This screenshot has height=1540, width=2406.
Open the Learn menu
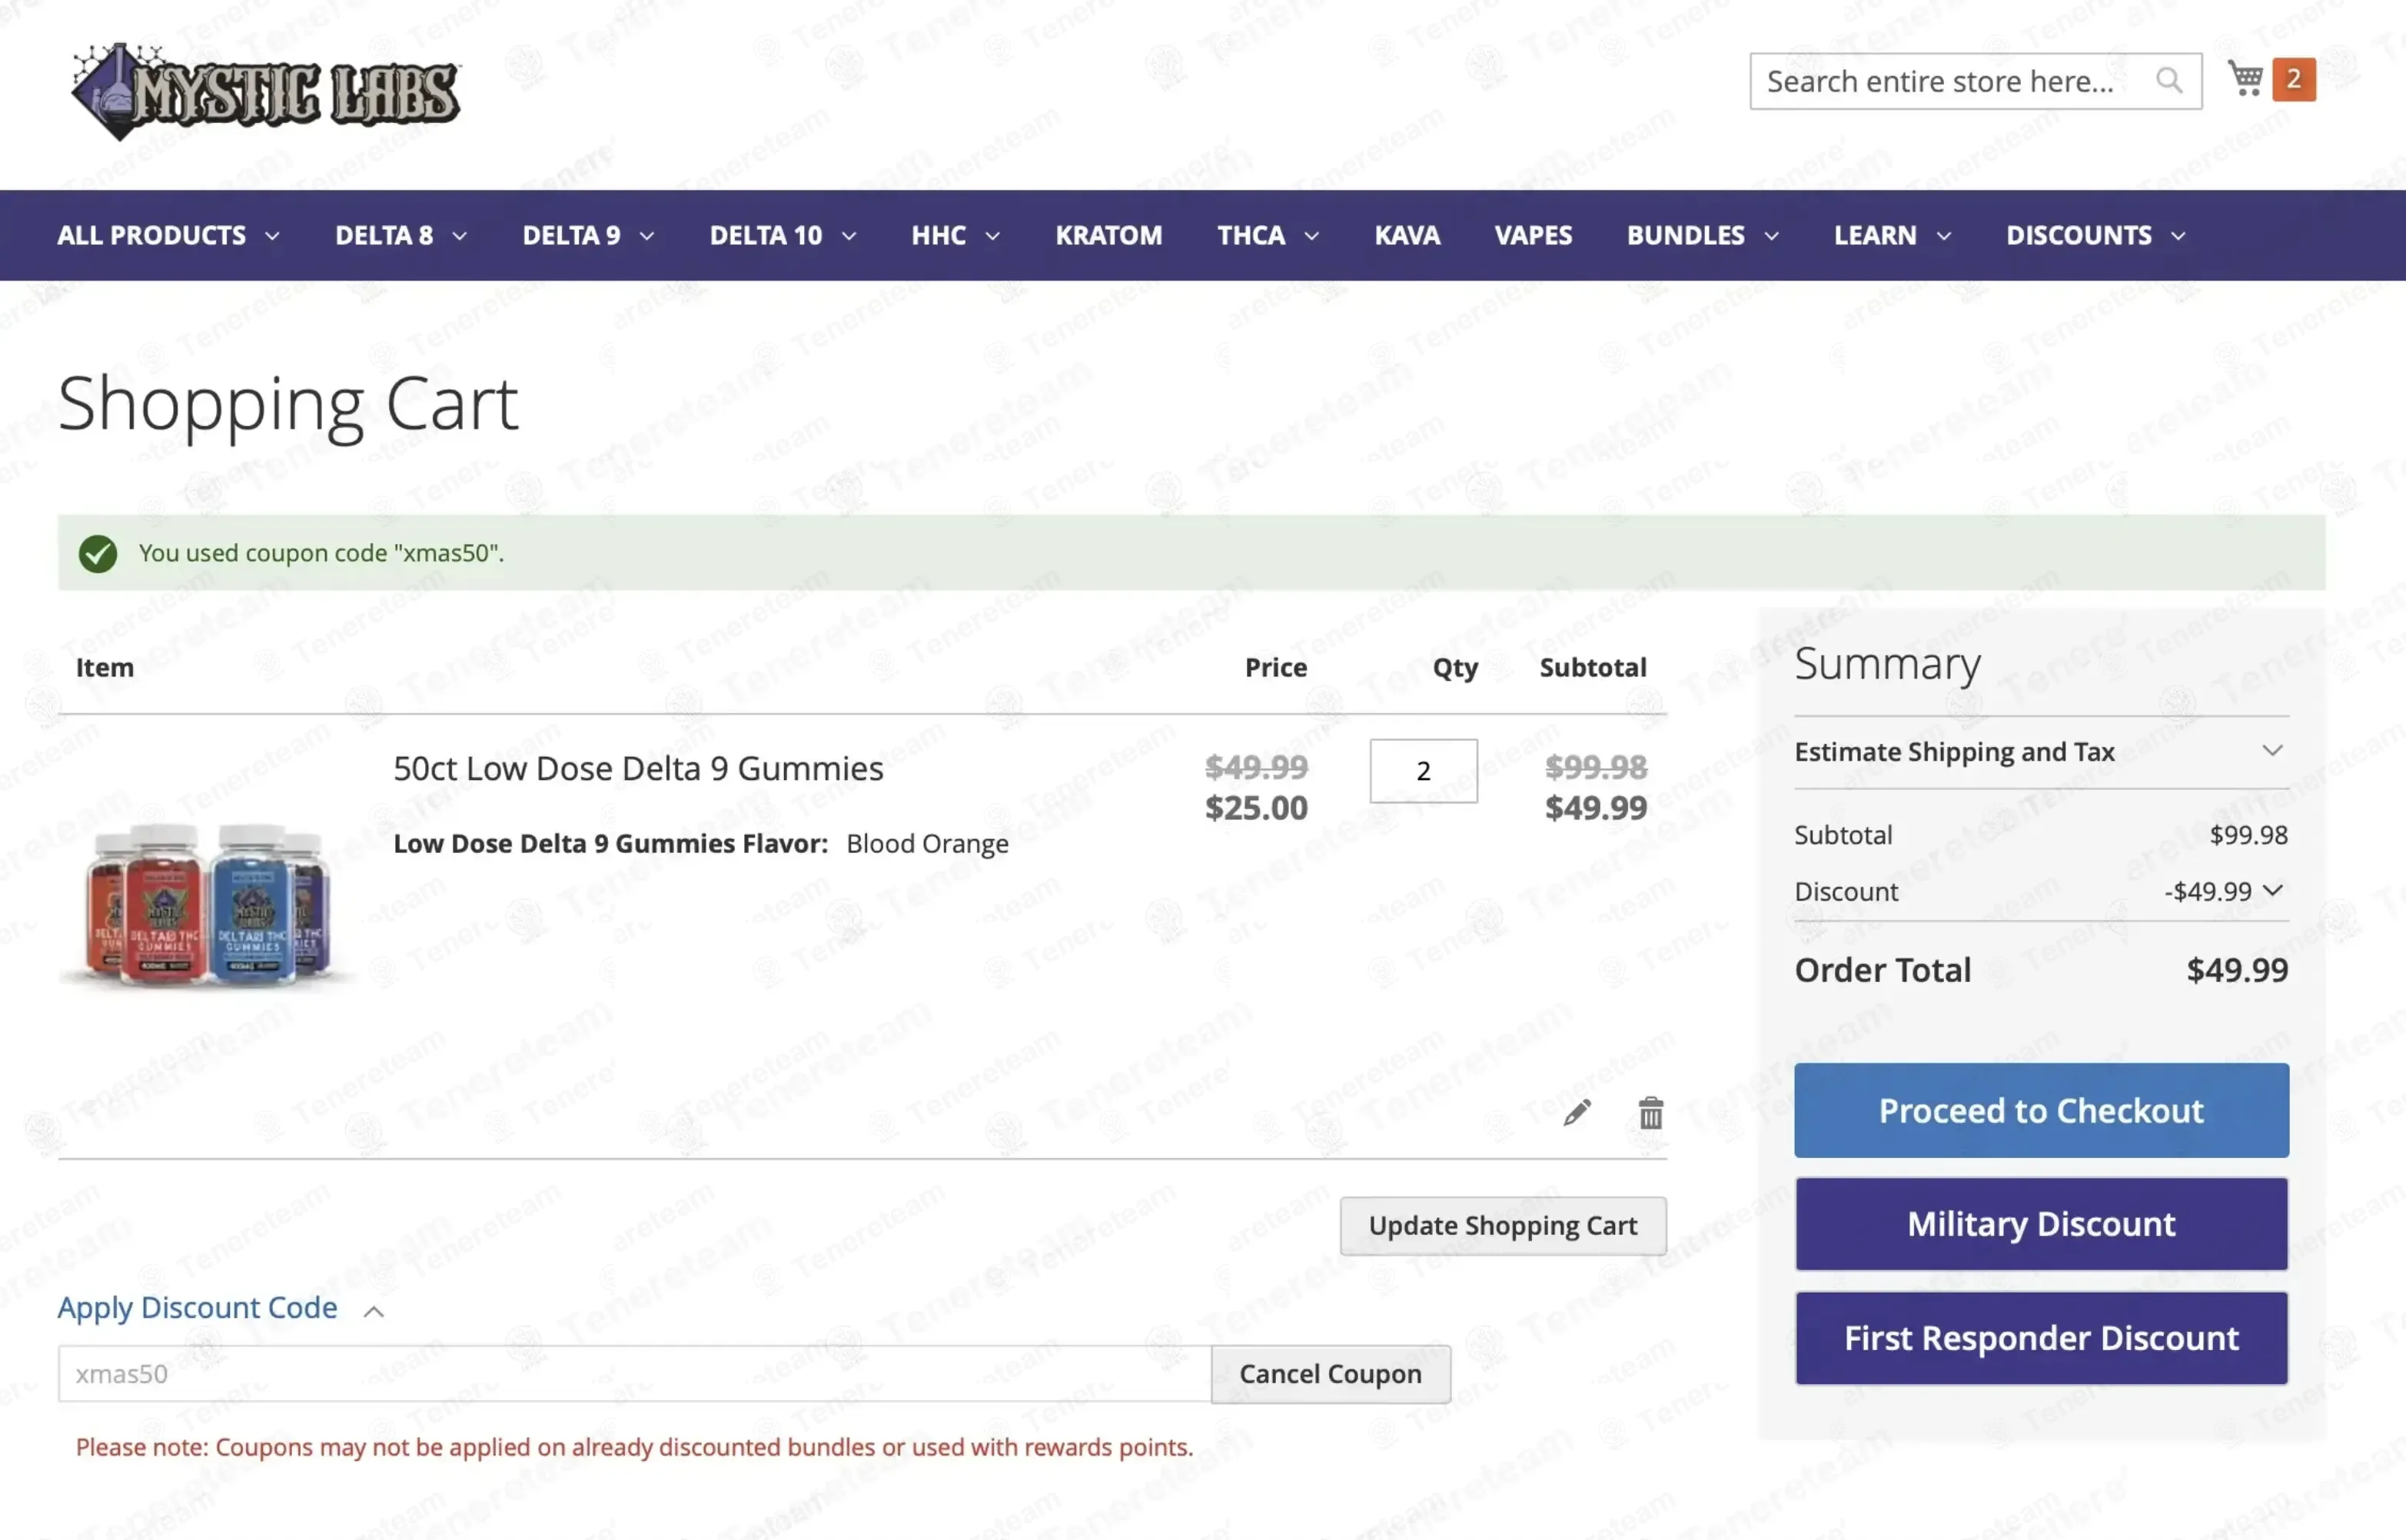point(1892,235)
